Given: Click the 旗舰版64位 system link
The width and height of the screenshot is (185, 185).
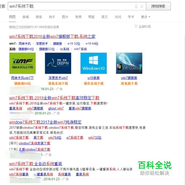Looking at the screenshot, I should pos(26,49).
